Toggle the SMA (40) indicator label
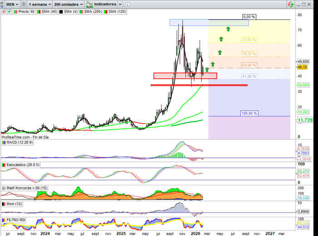 [x=46, y=11]
